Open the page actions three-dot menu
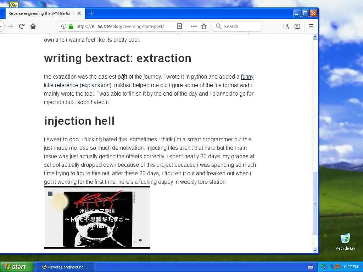The height and width of the screenshot is (272, 363). coord(194,26)
